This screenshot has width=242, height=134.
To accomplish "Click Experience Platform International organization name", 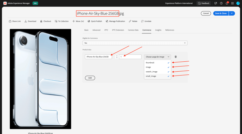I will pos(179,3).
